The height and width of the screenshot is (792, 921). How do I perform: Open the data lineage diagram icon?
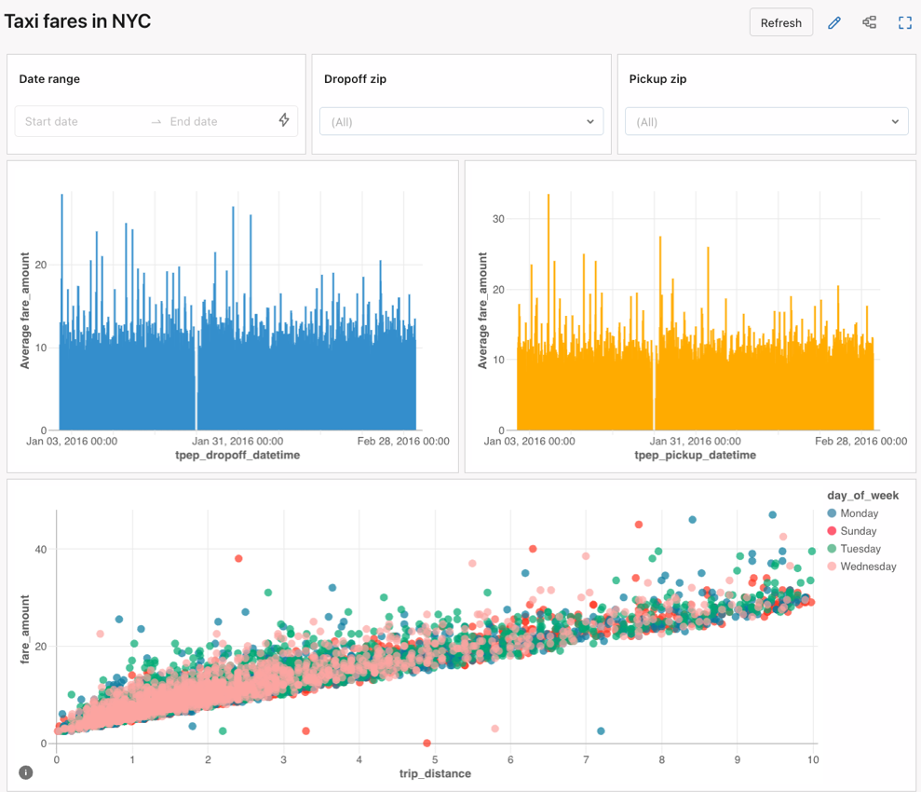click(870, 22)
